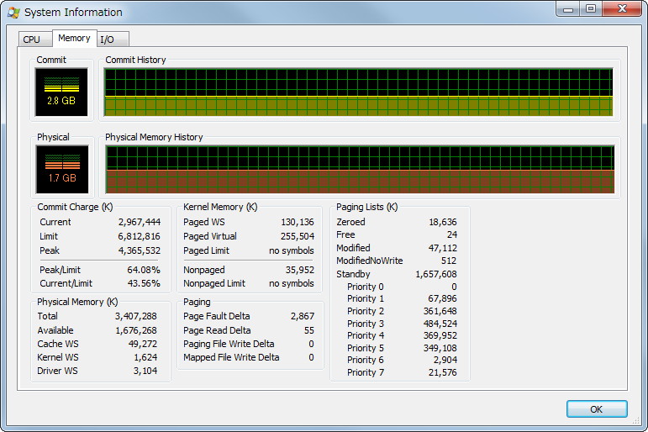
Task: Select Free paging list value 24
Action: click(452, 234)
